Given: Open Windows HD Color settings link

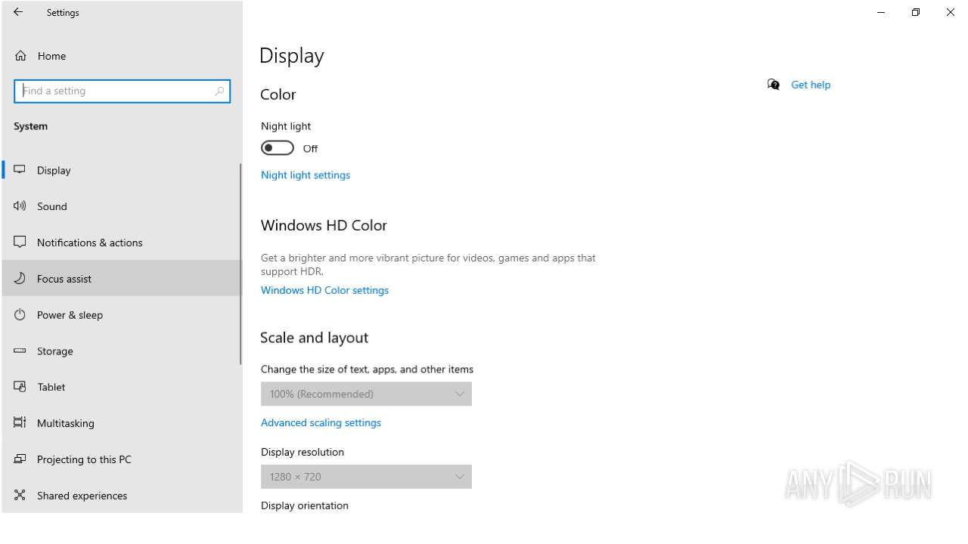Looking at the screenshot, I should (x=324, y=290).
